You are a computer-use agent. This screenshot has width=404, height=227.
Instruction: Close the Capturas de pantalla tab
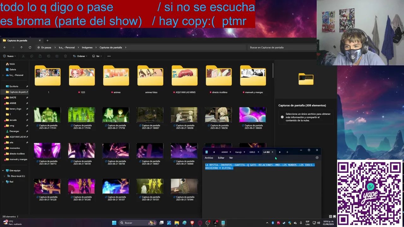[40, 40]
